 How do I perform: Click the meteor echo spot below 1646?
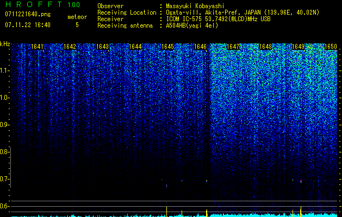click(207, 181)
